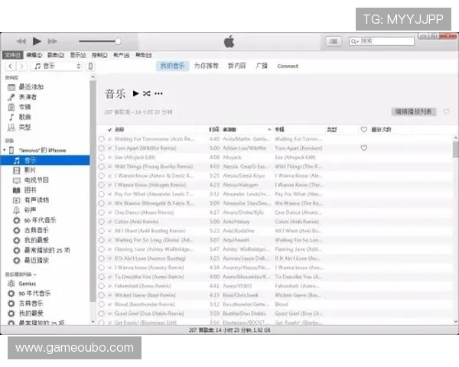Viewport: 459px width, 367px height.
Task: Click the heart column header icon
Action: 364,129
